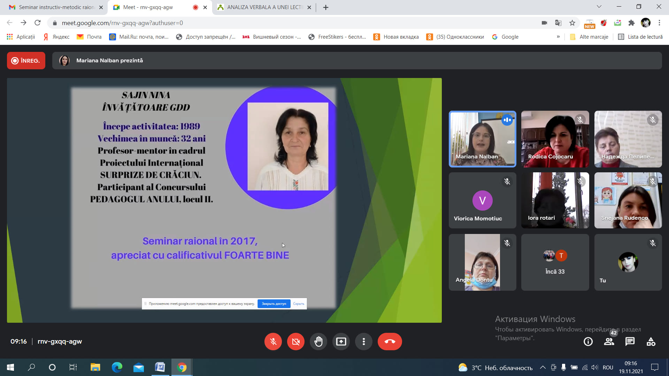Click the present screen icon

pos(341,342)
